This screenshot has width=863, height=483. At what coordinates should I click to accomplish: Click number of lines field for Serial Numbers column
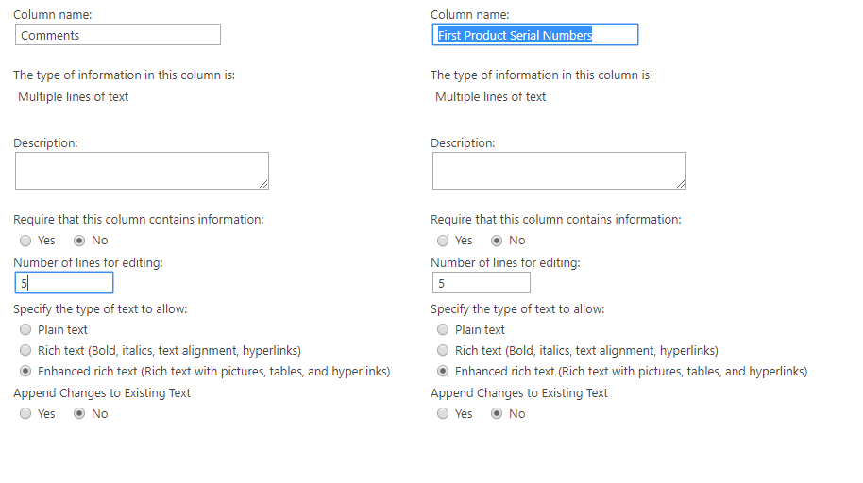pyautogui.click(x=482, y=283)
